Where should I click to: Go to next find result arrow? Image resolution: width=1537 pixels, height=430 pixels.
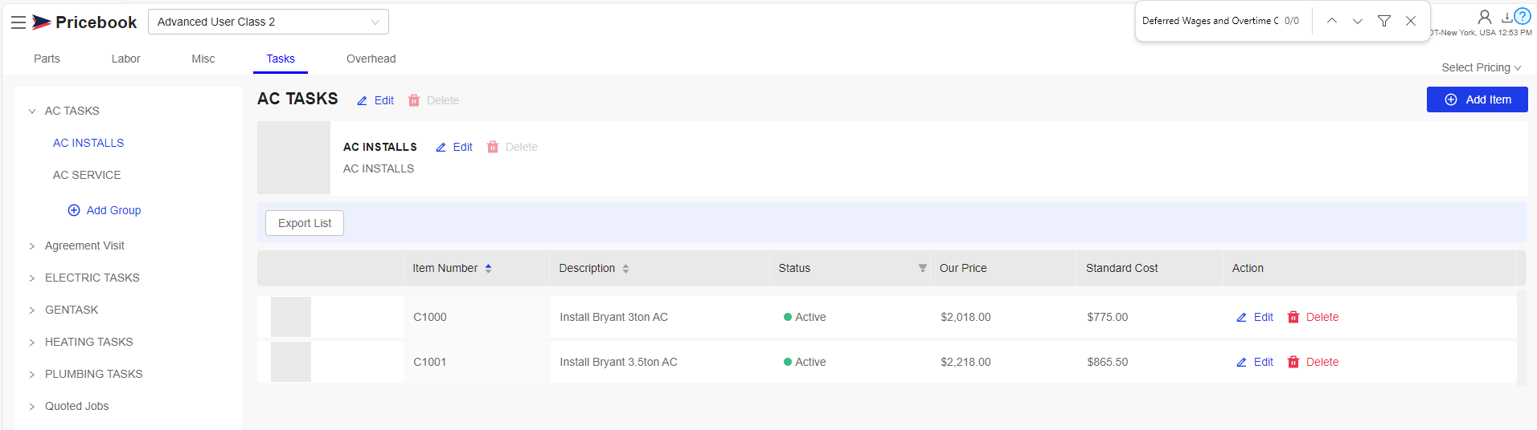(x=1358, y=21)
